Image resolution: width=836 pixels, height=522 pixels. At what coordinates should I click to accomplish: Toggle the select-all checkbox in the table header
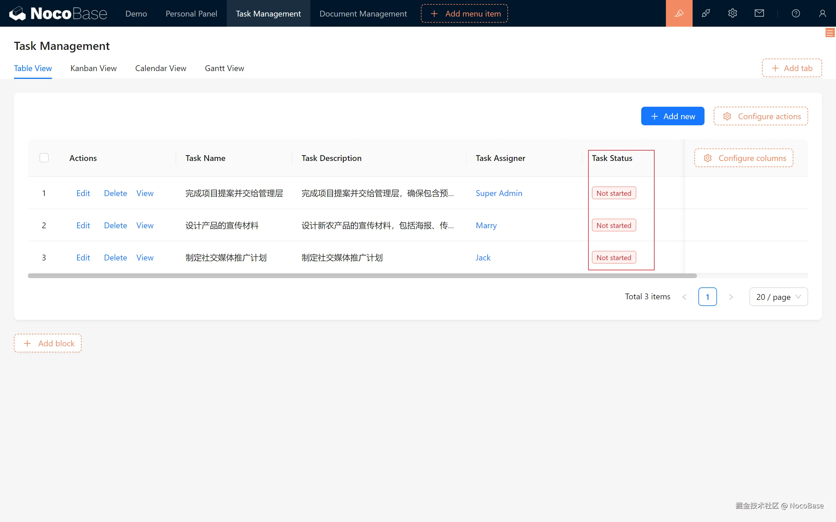coord(44,158)
